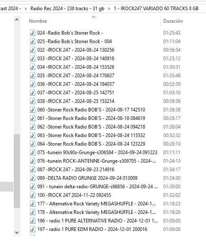
Task: Select file 061 -Stoner Rock Radio BOB´S 084619
Action: pyautogui.click(x=91, y=118)
